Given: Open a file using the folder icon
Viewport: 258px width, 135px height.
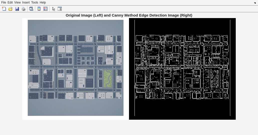Looking at the screenshot, I should (10, 9).
